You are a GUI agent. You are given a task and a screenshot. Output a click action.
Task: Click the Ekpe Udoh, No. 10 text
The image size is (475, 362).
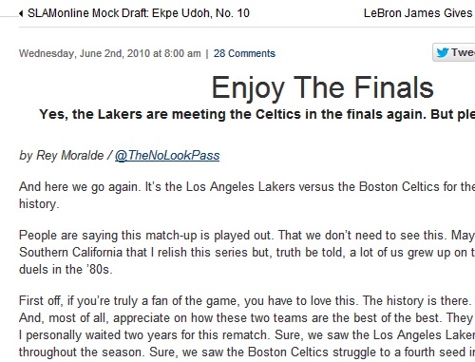click(x=200, y=13)
